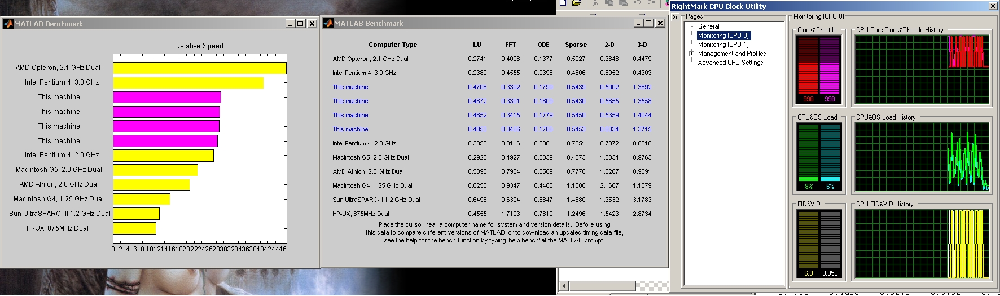Click Intel Pentium 4, 2.0 GHz table row
This screenshot has width=1000, height=296.
(x=492, y=143)
